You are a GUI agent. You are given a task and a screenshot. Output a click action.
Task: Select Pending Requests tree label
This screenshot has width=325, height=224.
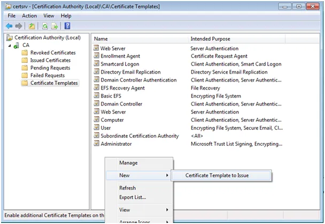tap(50, 68)
